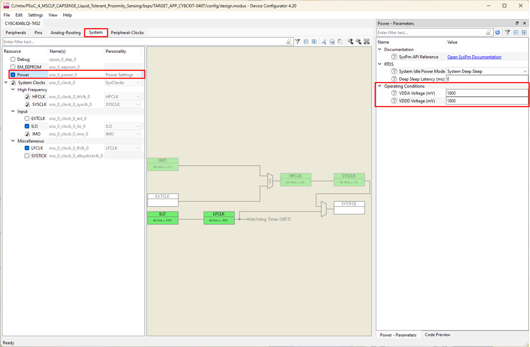
Task: Select the Pins tab
Action: point(38,32)
